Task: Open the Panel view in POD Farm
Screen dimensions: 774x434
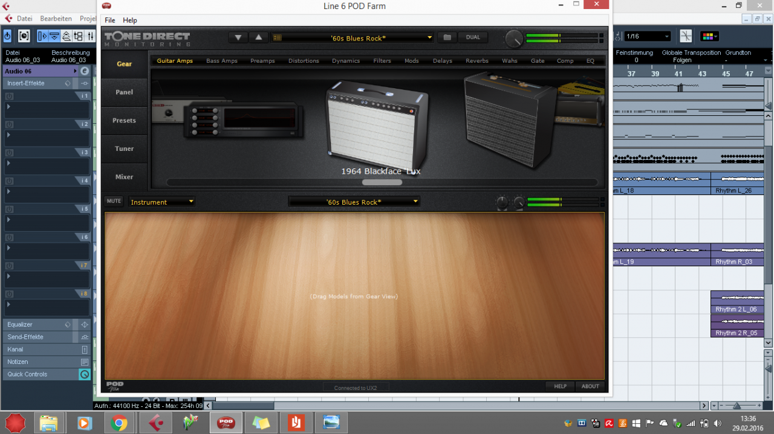Action: click(125, 92)
